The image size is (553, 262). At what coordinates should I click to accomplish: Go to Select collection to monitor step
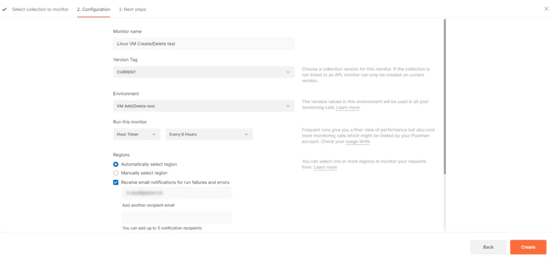[40, 10]
